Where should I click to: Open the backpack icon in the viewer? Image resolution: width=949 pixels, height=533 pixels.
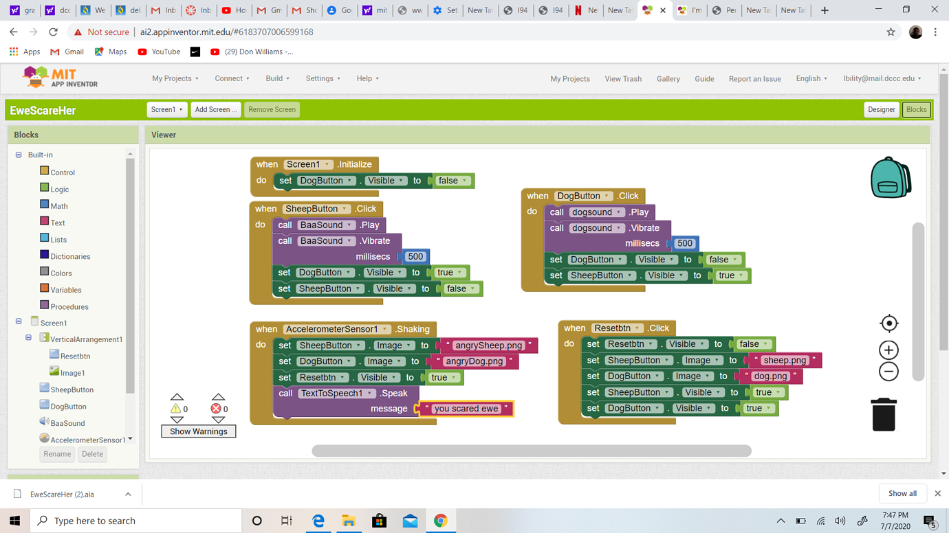click(891, 177)
